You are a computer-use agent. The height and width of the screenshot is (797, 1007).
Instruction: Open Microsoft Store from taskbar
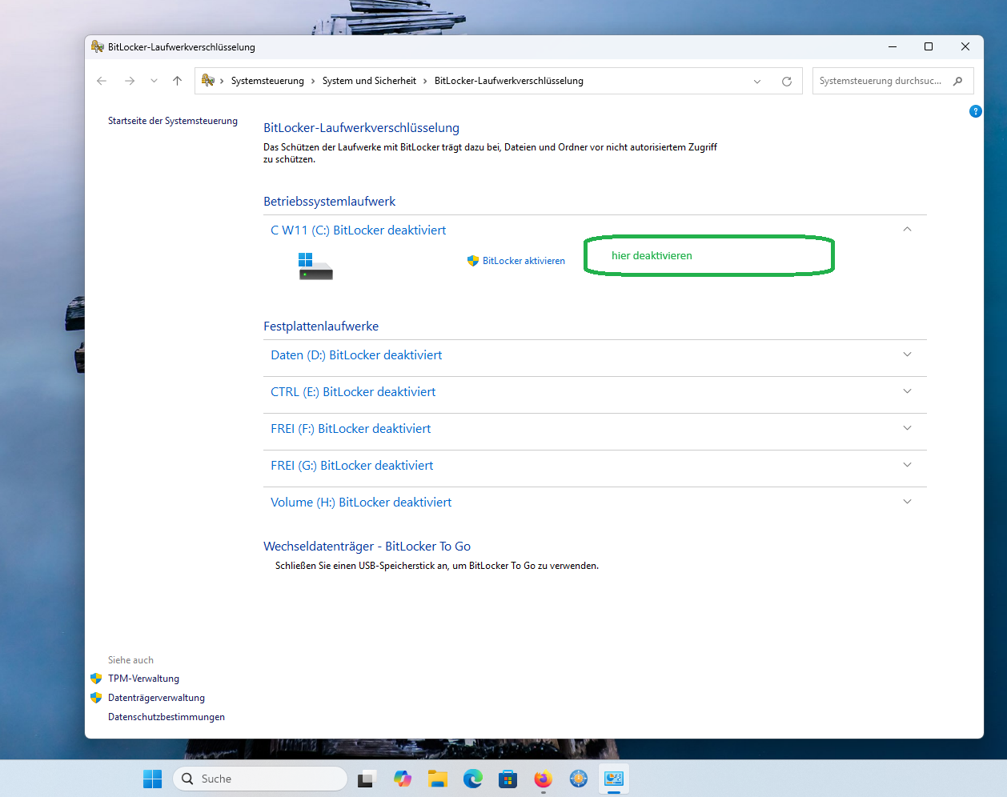tap(508, 779)
